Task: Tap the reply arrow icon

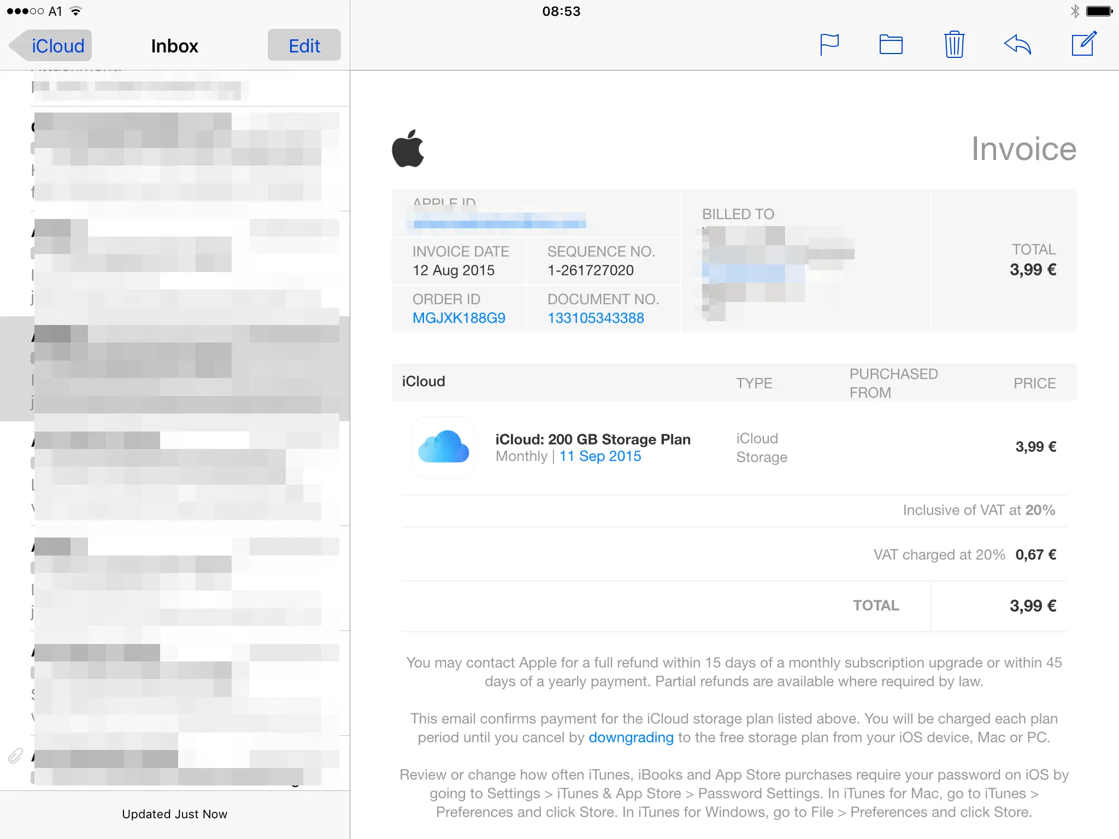Action: 1017,45
